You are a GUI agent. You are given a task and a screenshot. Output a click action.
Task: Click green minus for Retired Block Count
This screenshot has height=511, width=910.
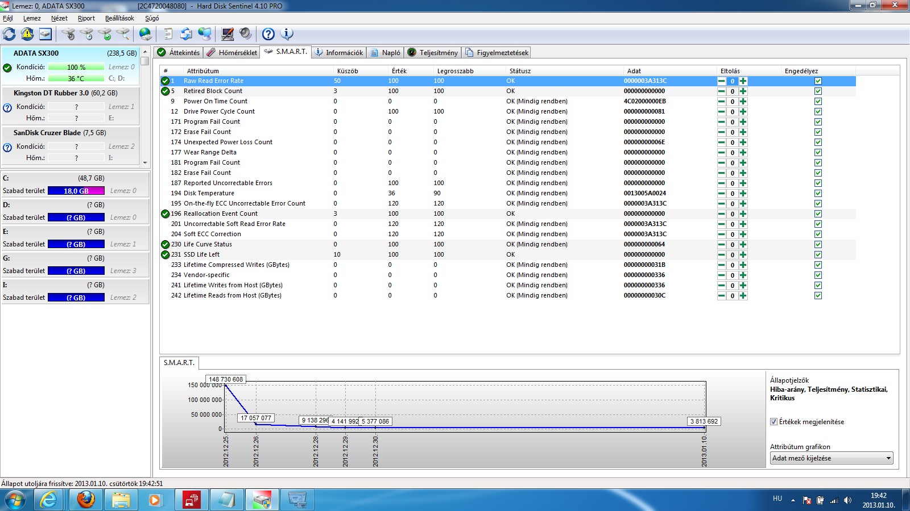[721, 91]
